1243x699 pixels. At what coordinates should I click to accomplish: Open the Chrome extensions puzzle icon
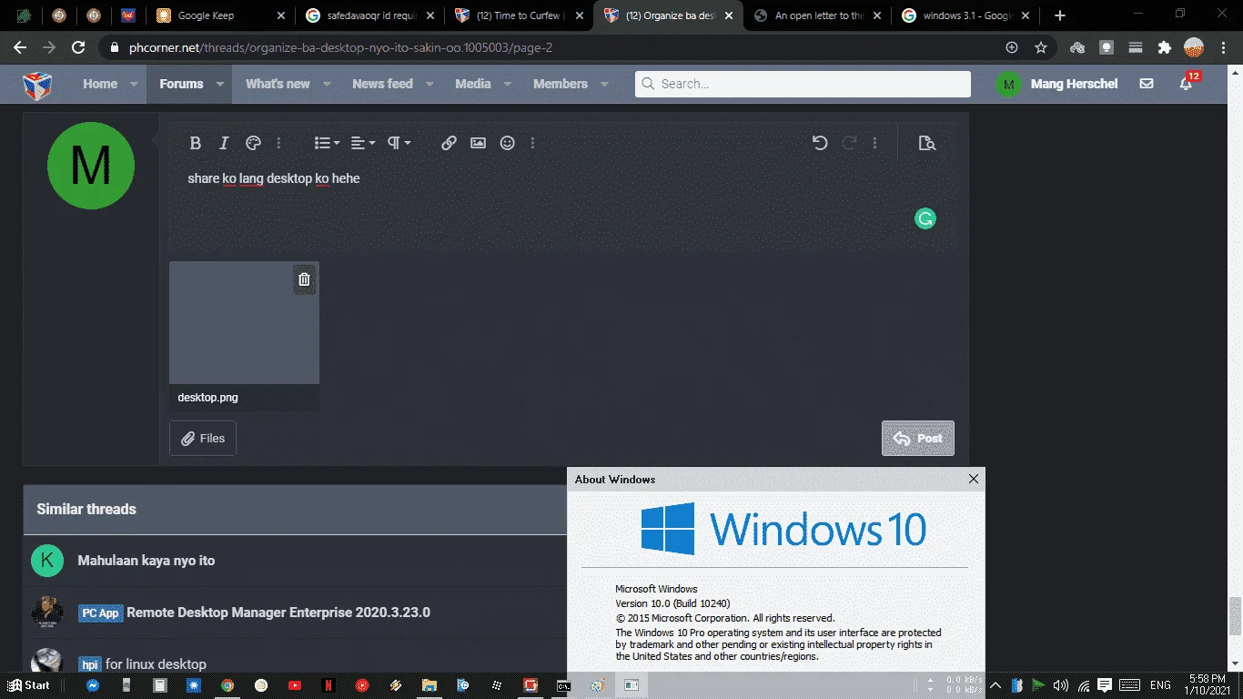pos(1164,47)
